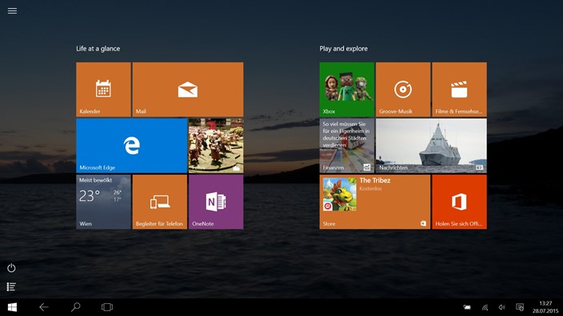Open the Groove-Musik tile
This screenshot has height=316, width=563.
403,89
